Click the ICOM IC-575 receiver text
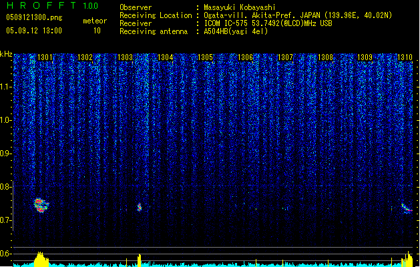The width and height of the screenshot is (420, 267). pos(268,23)
